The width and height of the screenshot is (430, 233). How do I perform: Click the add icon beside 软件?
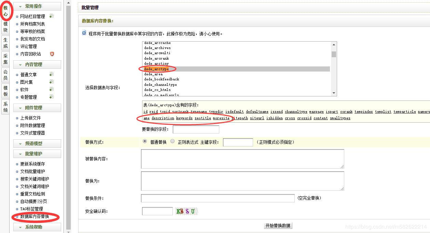tap(52, 89)
